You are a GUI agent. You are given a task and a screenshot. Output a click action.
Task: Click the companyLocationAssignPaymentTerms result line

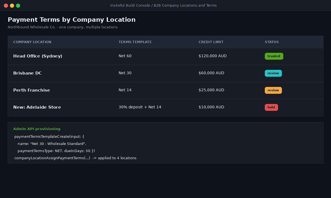click(75, 158)
